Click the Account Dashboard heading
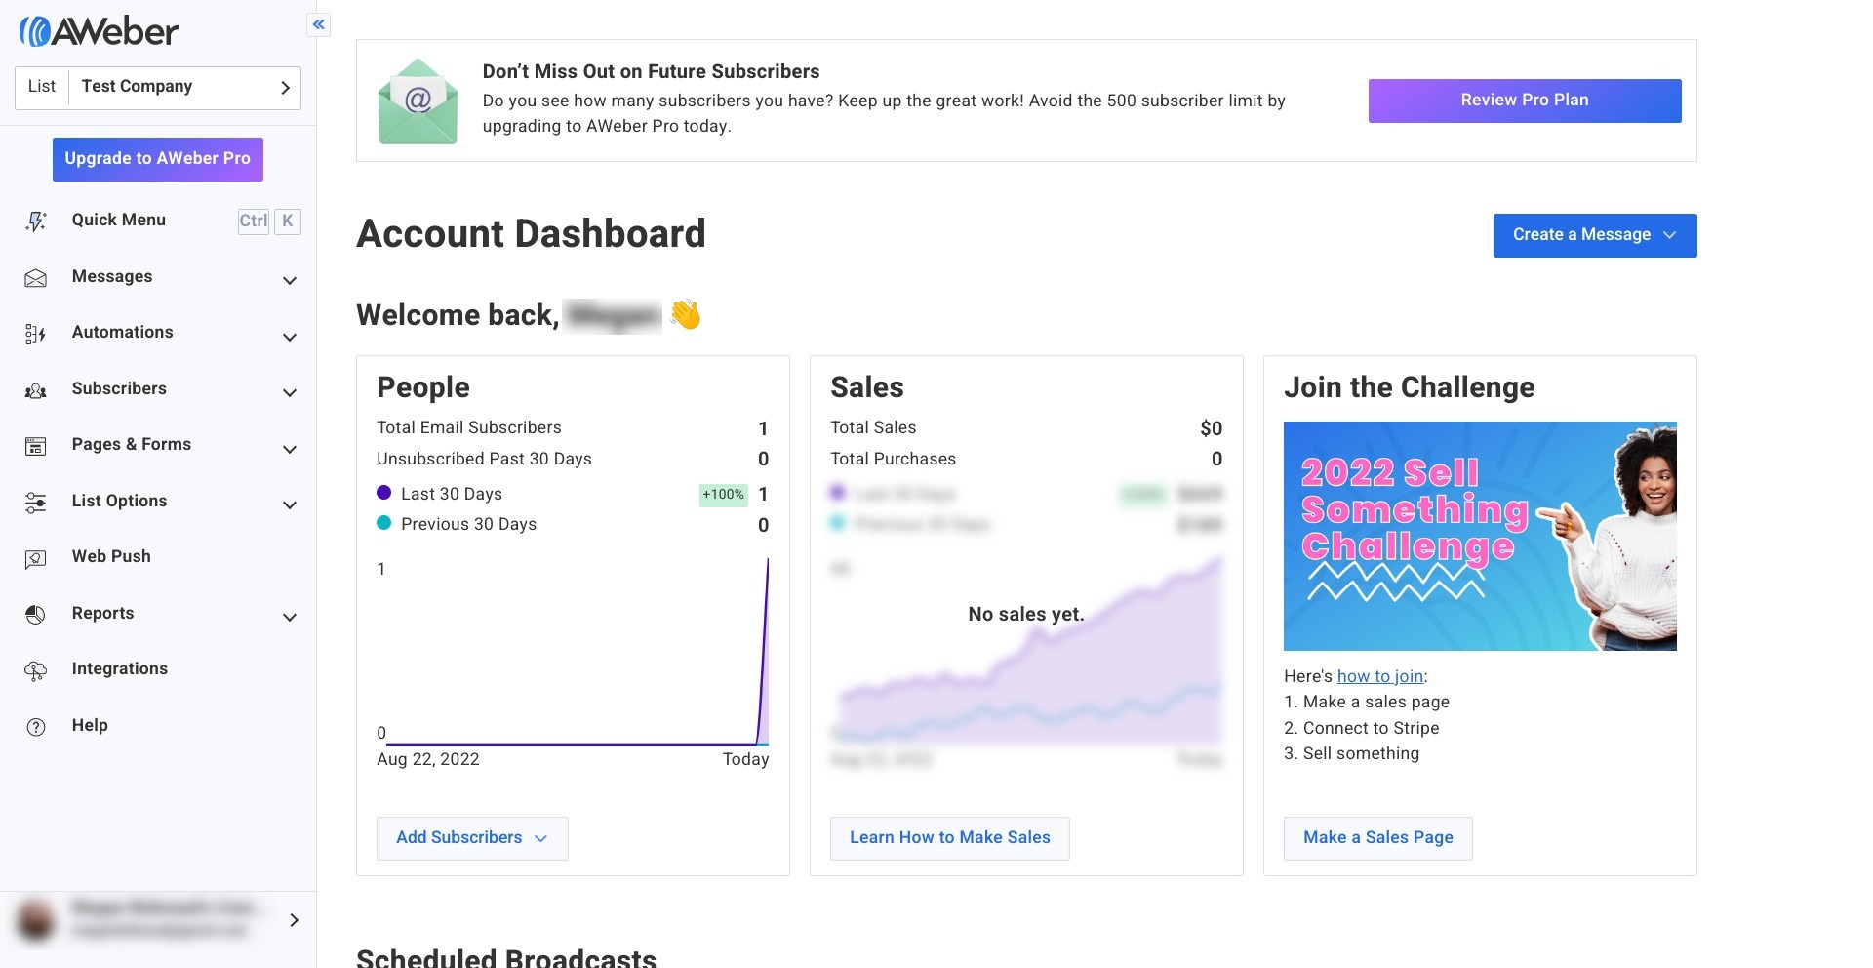The width and height of the screenshot is (1873, 968). coord(531,234)
